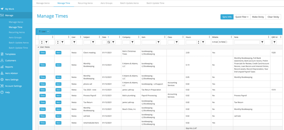Open the Company column options menu

click(139, 37)
